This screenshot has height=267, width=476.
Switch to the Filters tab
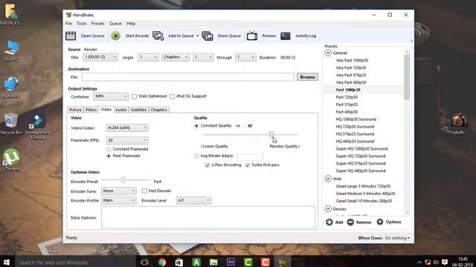(91, 110)
